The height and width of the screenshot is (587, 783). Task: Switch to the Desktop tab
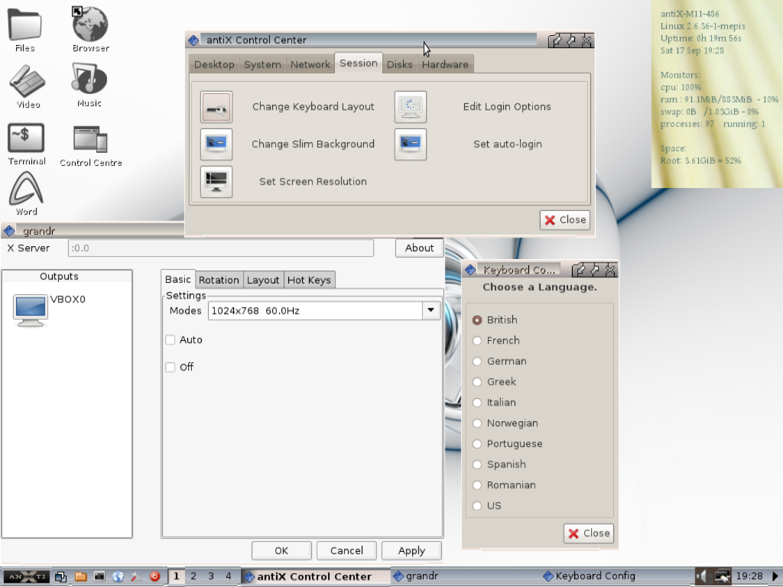tap(214, 64)
